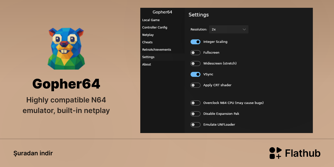Enable Emulate UNFLoader toggle

tap(195, 125)
